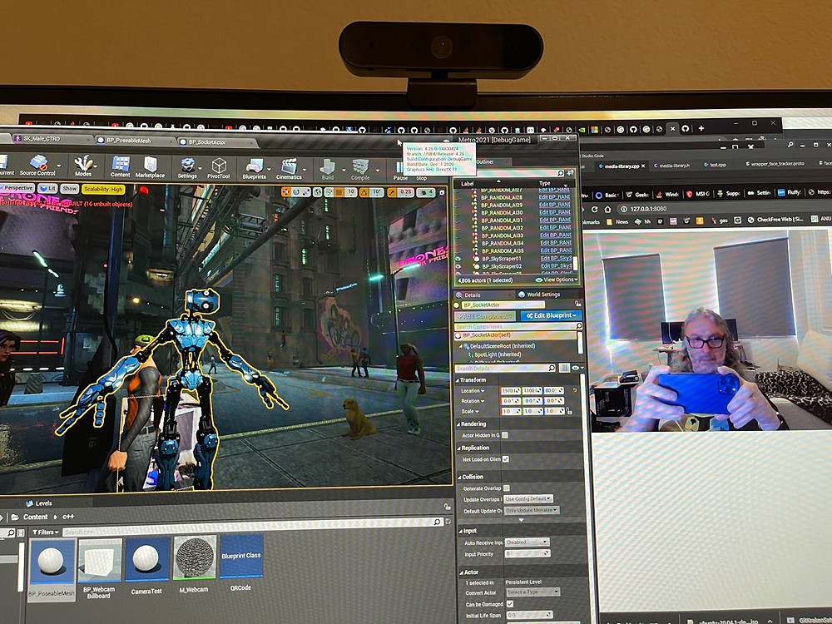The image size is (832, 624).
Task: Click the reload button in the browser
Action: click(x=594, y=209)
